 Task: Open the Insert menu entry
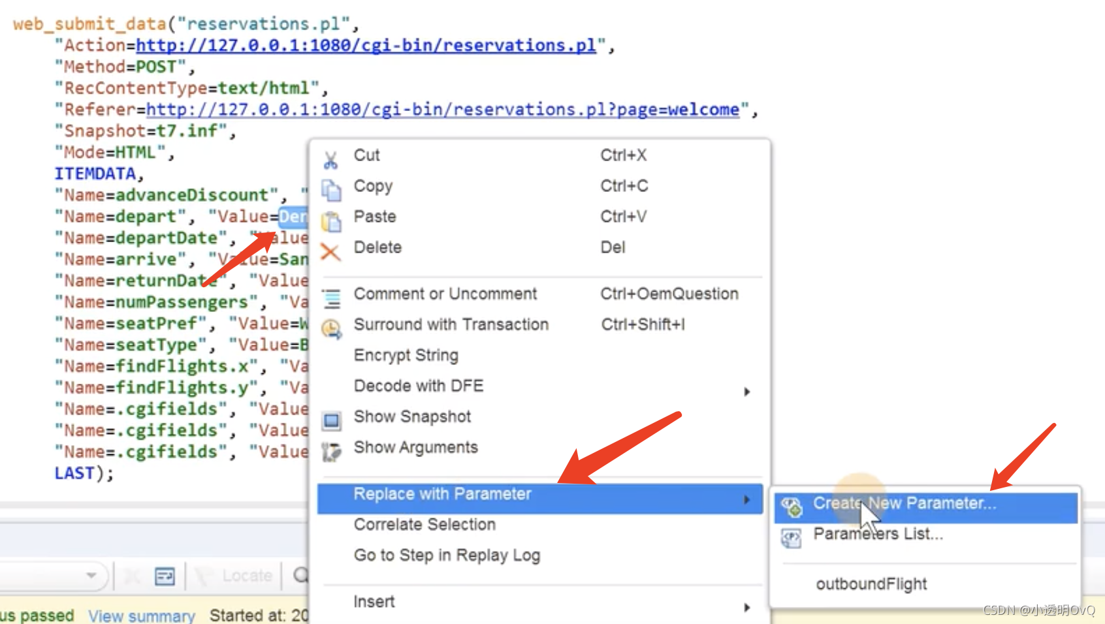pos(374,601)
